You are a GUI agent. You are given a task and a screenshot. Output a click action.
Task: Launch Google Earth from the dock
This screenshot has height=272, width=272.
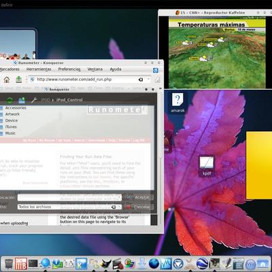(x=203, y=264)
